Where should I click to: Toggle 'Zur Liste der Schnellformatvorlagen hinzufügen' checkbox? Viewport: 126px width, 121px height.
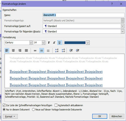point(4,105)
